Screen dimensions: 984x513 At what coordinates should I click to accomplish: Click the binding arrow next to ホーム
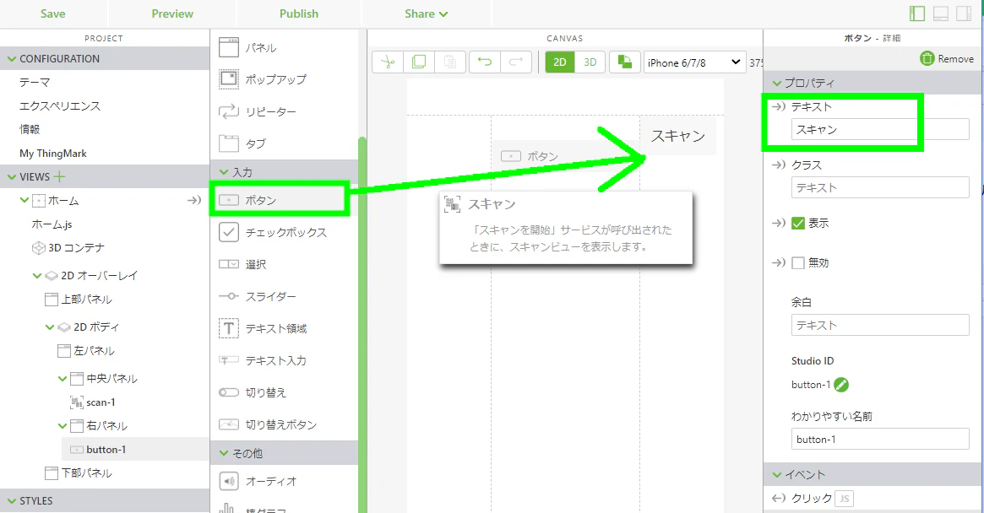point(194,201)
